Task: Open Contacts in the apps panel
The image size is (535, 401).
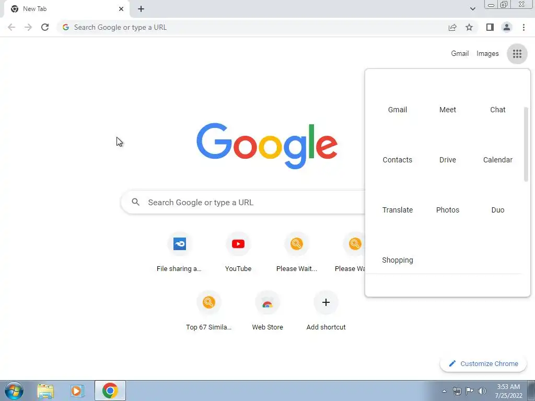Action: (398, 160)
